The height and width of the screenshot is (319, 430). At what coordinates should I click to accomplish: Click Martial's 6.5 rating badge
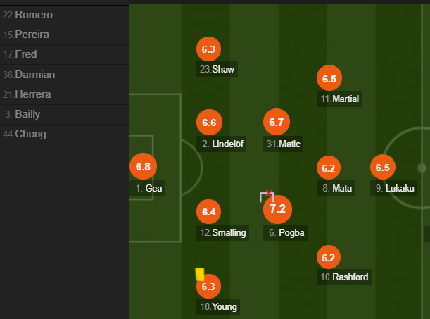[x=329, y=78]
